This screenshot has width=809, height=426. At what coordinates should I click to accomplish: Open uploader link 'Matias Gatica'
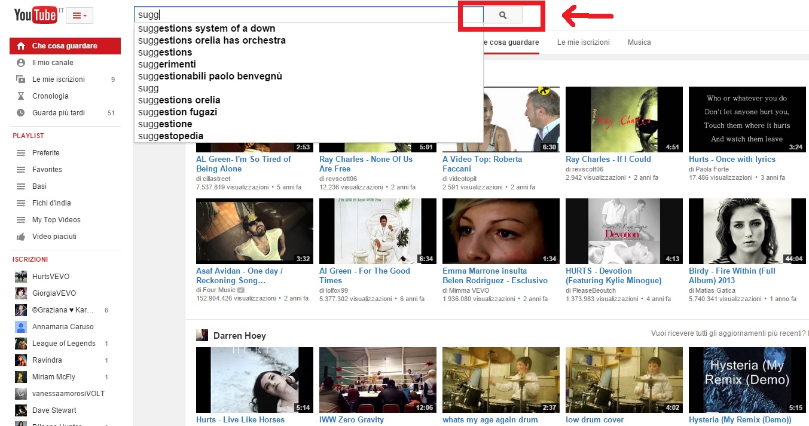[715, 290]
